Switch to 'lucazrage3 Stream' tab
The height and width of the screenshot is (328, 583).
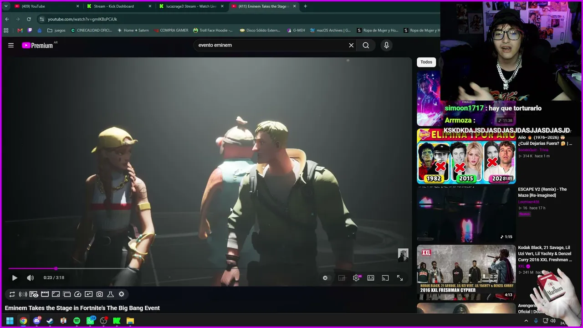(192, 6)
